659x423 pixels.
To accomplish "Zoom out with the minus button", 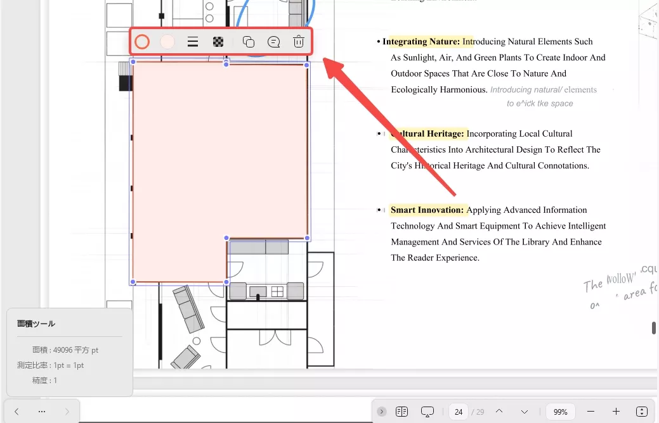I will click(590, 412).
